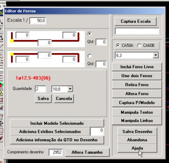
Task: Open Ajuda help
Action: click(137, 148)
